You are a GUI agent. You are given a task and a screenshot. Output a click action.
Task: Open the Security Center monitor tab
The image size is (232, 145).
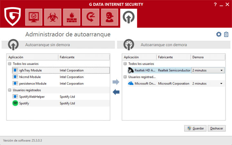pos(34,17)
